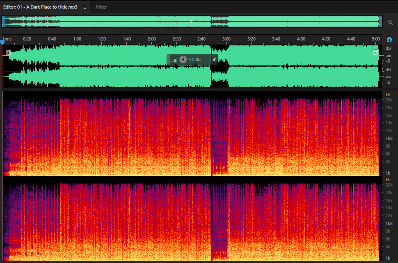Click the hms time format label
This screenshot has width=398, height=263.
pos(7,39)
